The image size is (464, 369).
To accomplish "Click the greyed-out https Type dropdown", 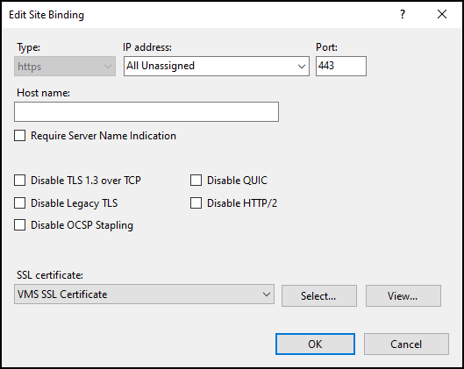I will tap(65, 67).
